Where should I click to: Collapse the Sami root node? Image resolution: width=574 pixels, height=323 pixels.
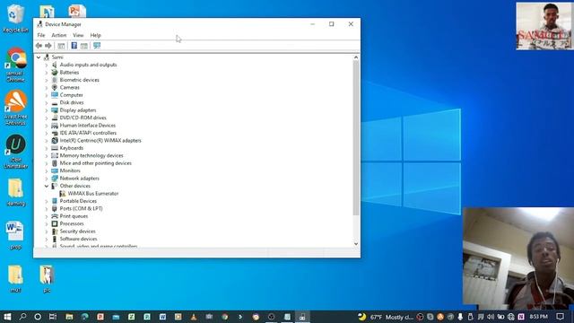pyautogui.click(x=39, y=57)
